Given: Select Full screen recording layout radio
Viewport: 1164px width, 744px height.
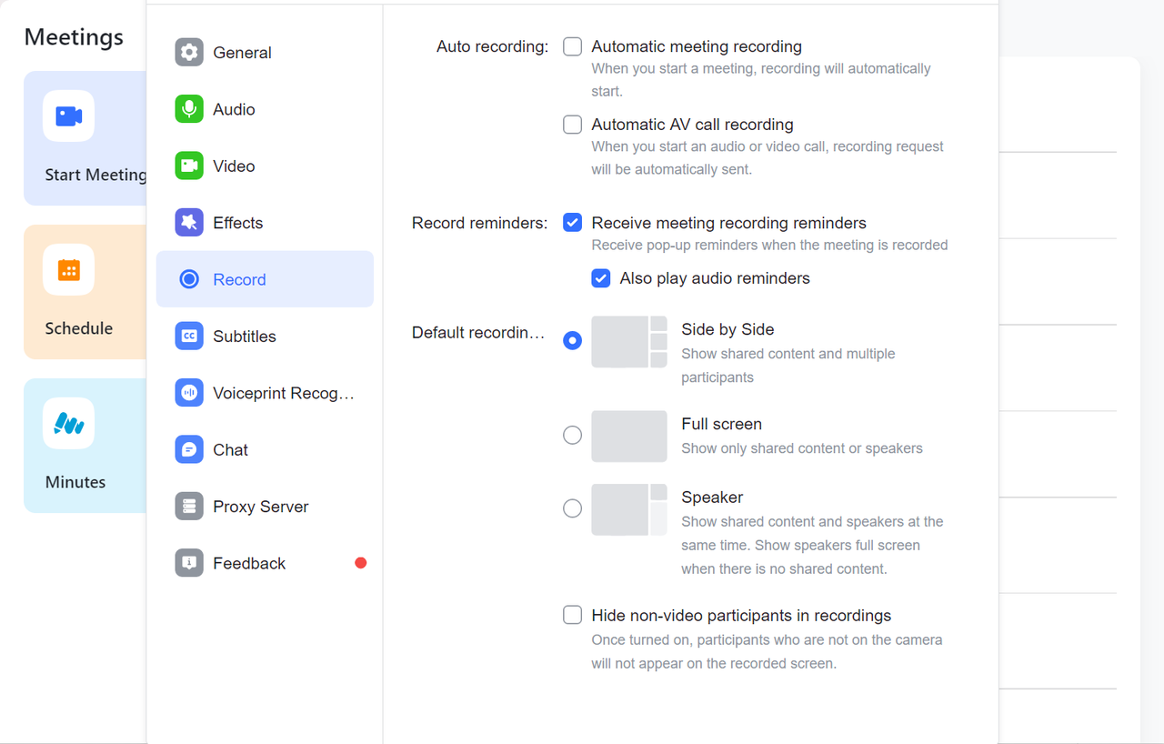Looking at the screenshot, I should 572,436.
